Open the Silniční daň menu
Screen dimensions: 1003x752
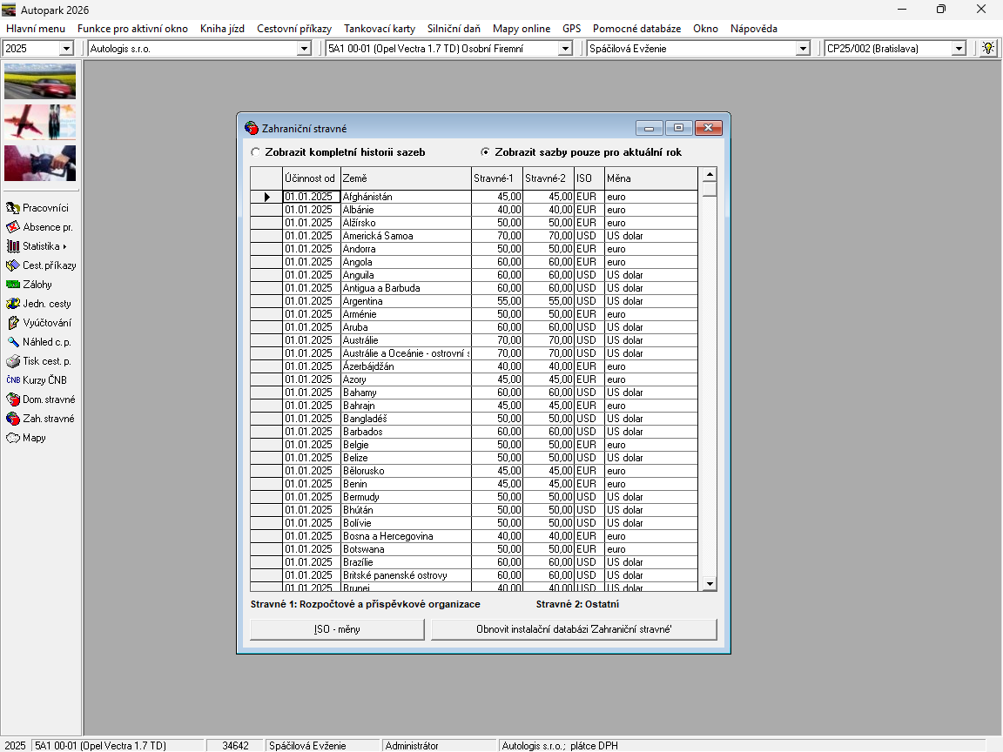click(454, 29)
